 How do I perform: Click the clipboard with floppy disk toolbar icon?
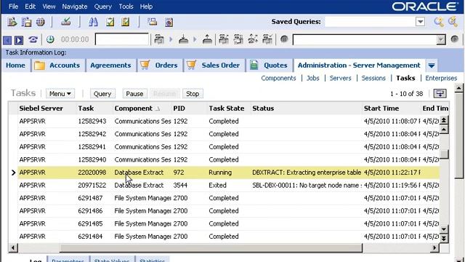(26, 22)
